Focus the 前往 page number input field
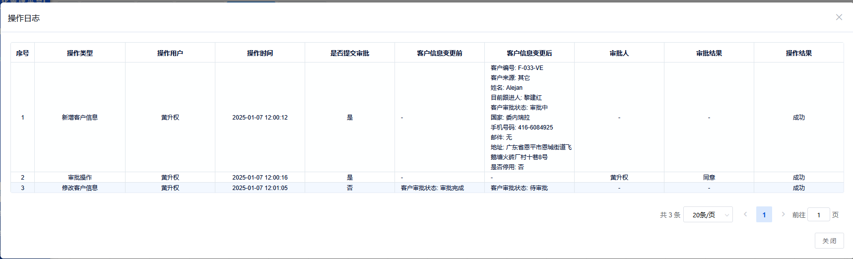This screenshot has height=259, width=853. pyautogui.click(x=819, y=215)
